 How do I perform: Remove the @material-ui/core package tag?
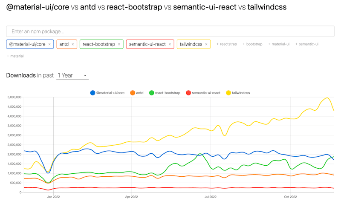point(49,44)
